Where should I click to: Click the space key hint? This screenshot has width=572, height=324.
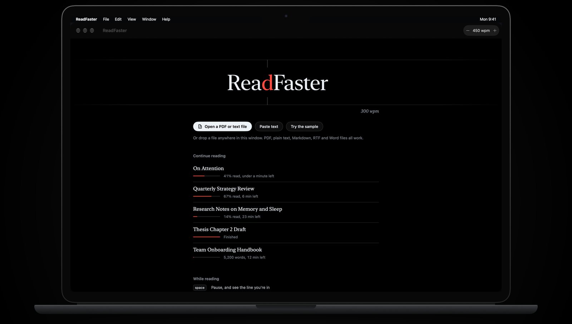coord(200,288)
